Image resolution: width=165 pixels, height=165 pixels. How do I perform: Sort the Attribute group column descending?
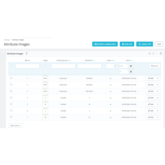(68, 61)
